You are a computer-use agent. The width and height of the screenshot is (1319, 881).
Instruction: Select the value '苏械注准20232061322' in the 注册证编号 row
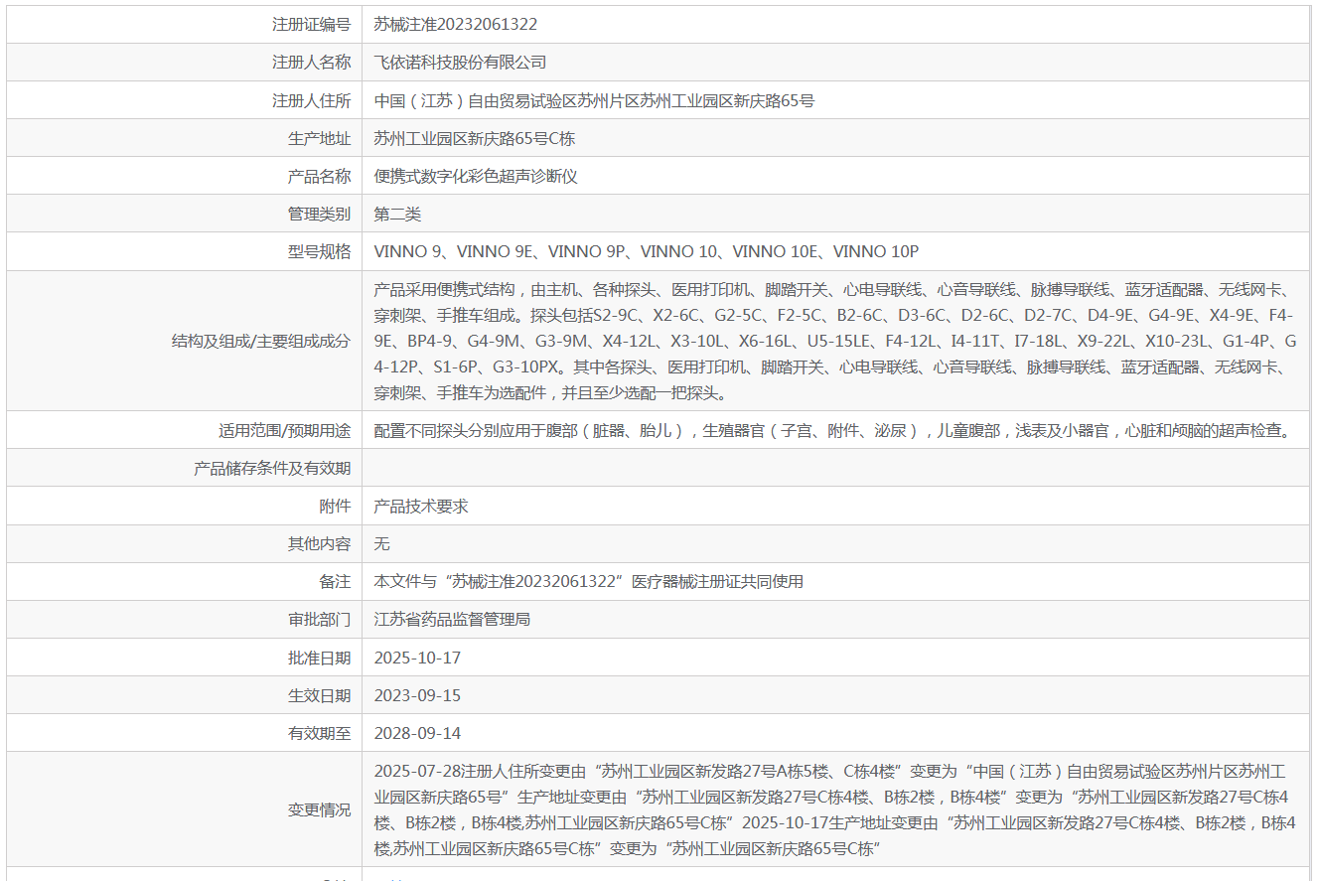[456, 25]
